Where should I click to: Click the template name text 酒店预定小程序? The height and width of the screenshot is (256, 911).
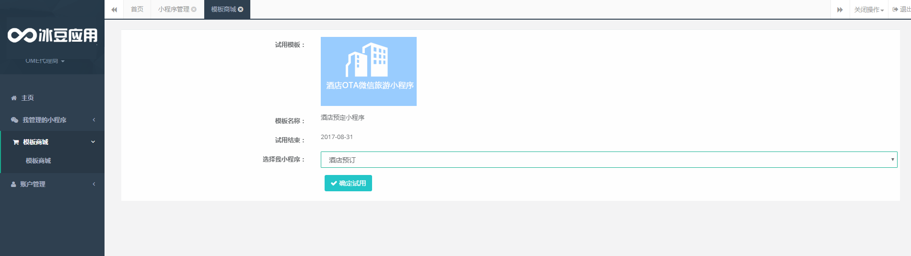(342, 117)
